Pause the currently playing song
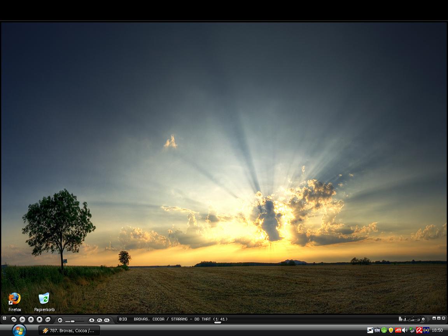448x336 pixels. [x=31, y=319]
